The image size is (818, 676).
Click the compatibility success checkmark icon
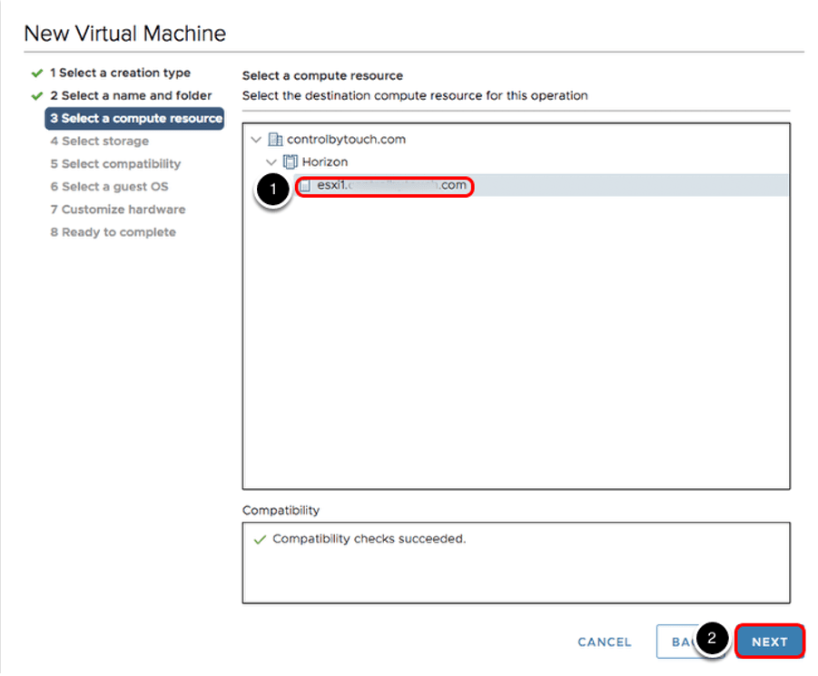(261, 539)
